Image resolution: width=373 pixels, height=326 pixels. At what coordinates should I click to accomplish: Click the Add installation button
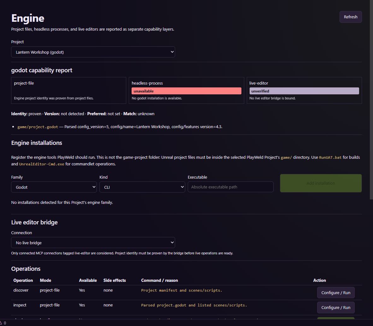321,183
